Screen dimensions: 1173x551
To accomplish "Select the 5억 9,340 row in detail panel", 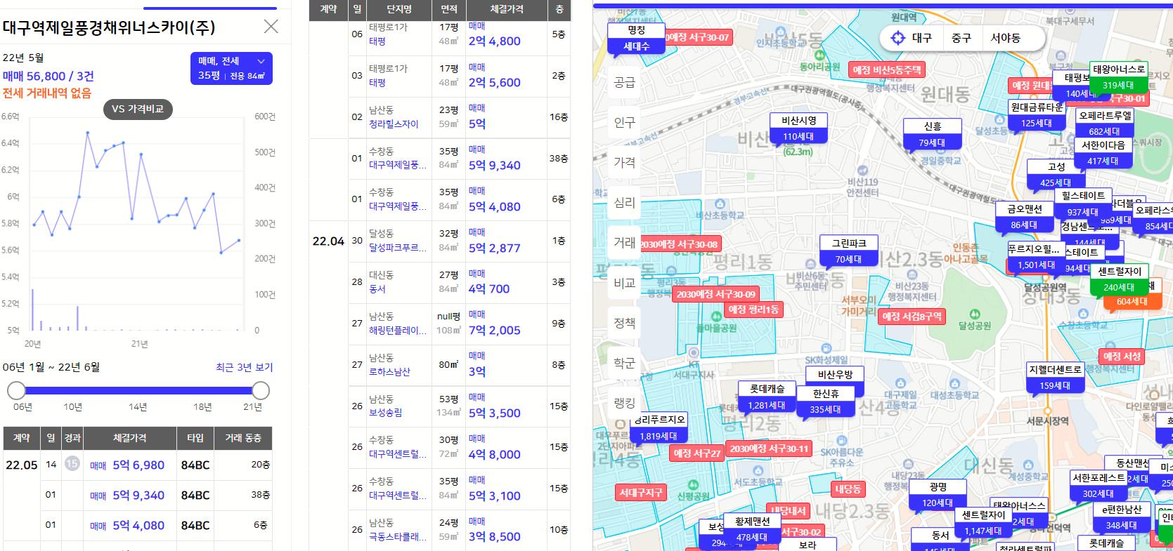I will tap(138, 495).
